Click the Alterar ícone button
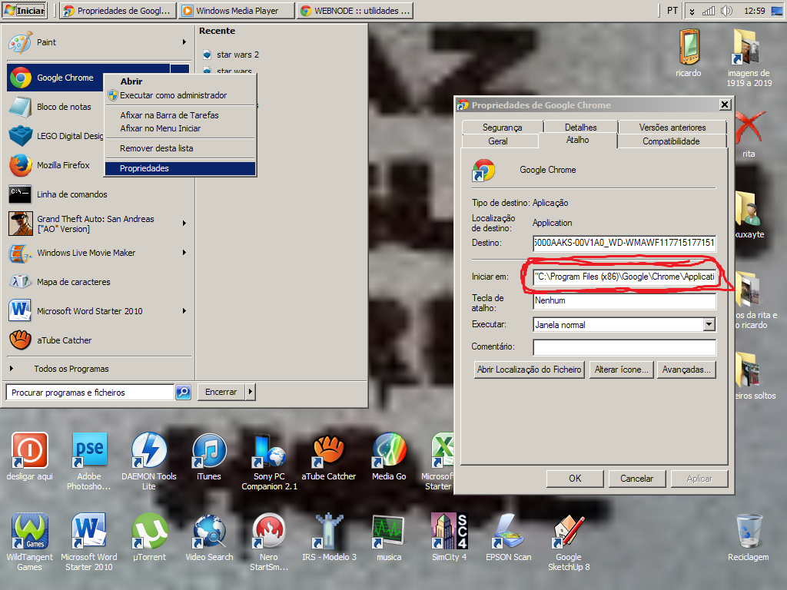The width and height of the screenshot is (787, 590). (x=621, y=370)
